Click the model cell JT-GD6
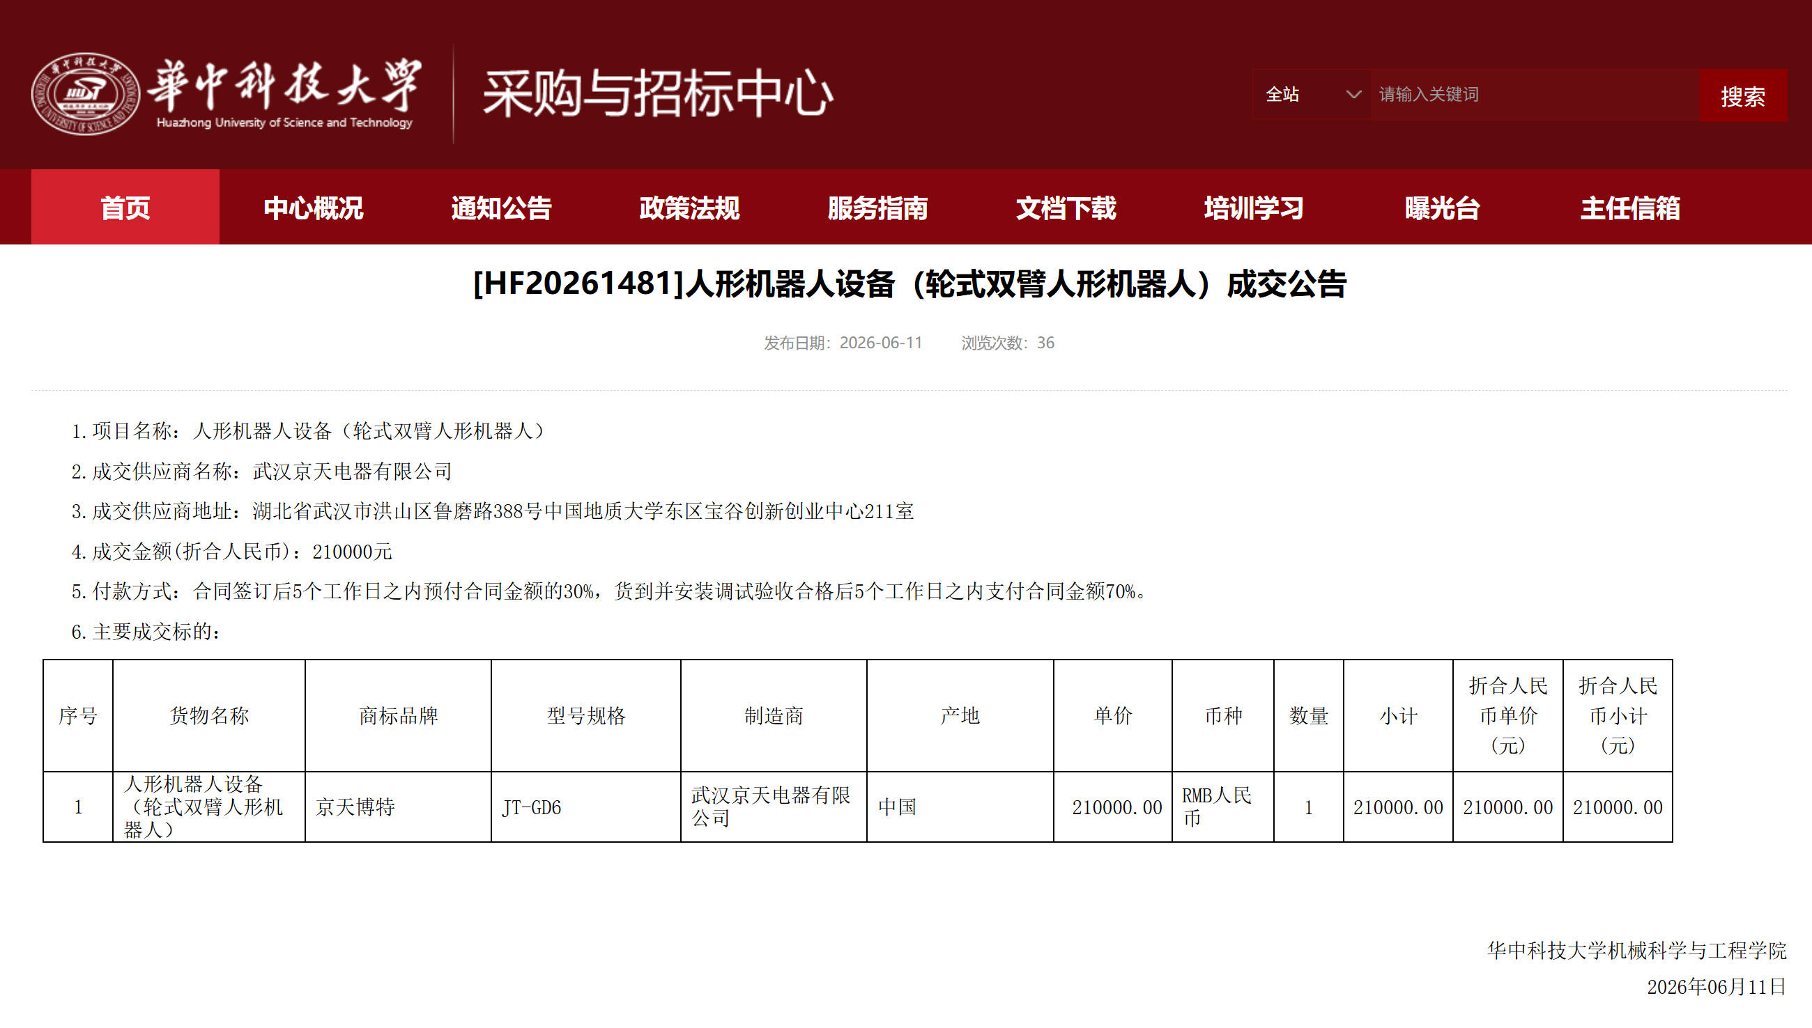The width and height of the screenshot is (1812, 1028). [x=586, y=807]
